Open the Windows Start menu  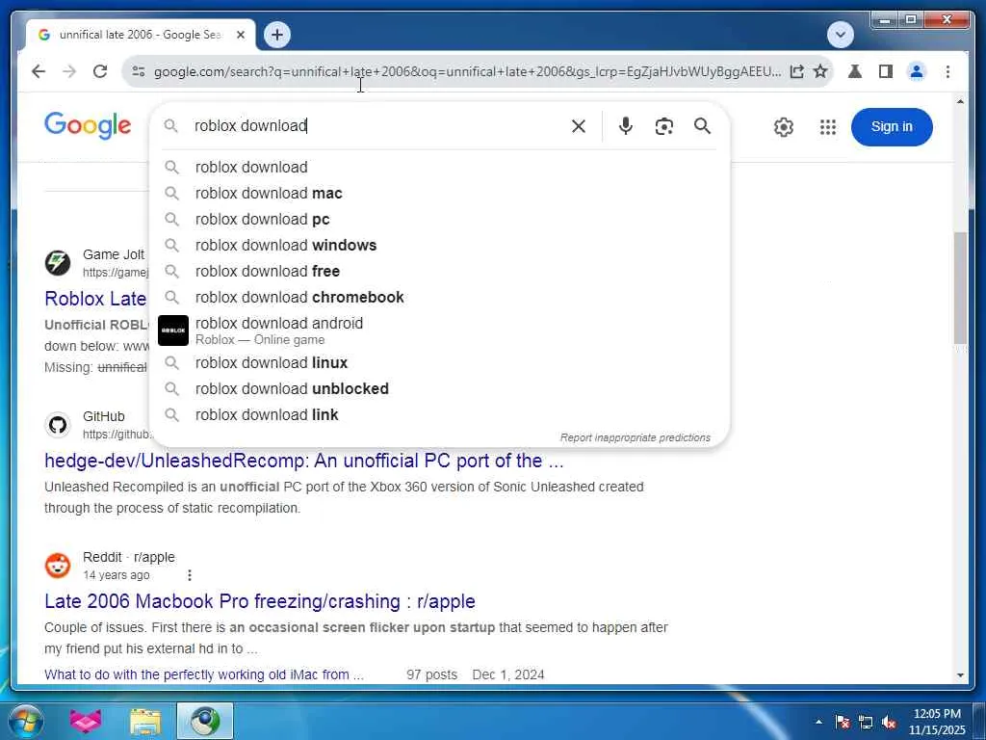coord(26,721)
